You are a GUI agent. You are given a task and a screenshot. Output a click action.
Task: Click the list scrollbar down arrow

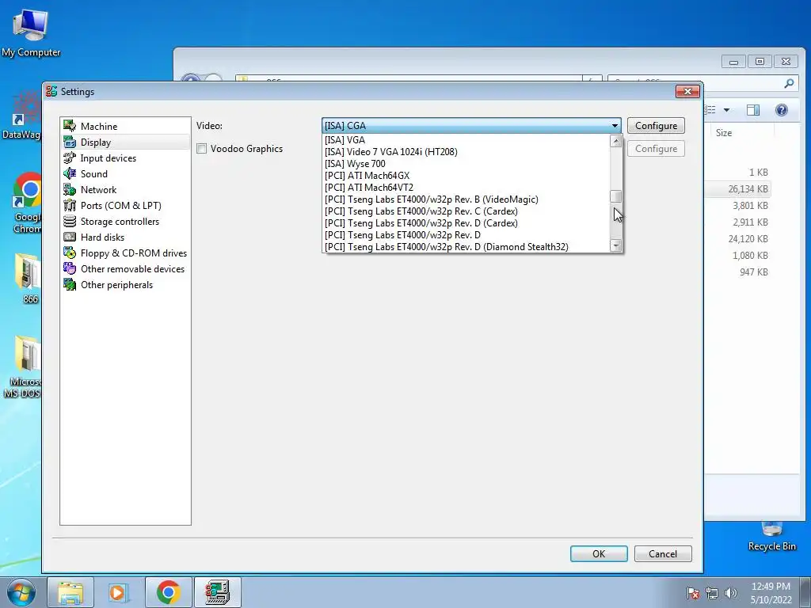coord(615,246)
